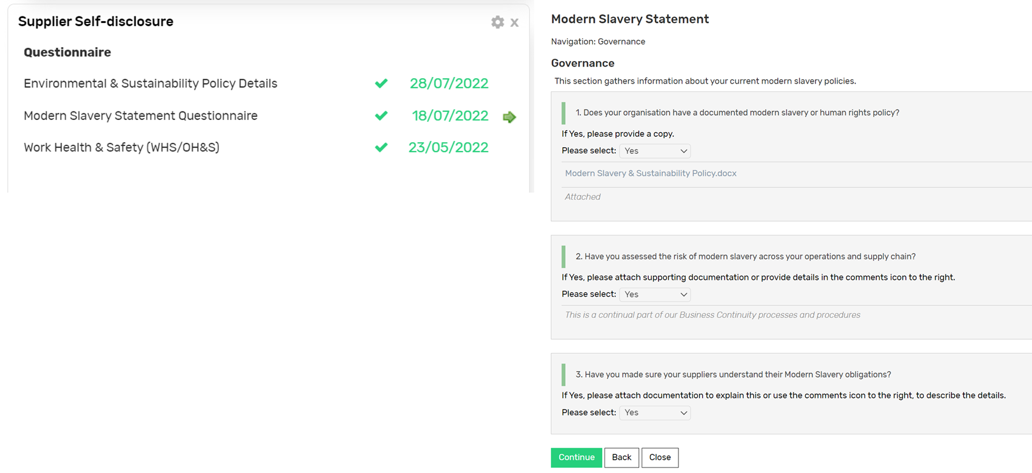Click the Navigation: Governance text
The width and height of the screenshot is (1032, 473).
tap(598, 42)
